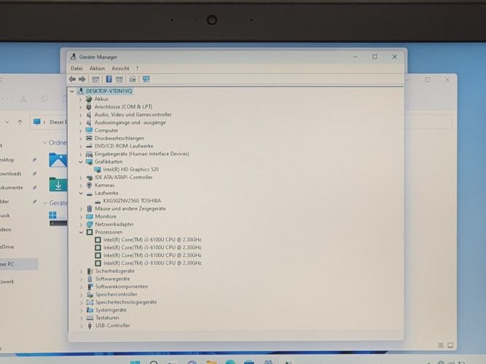Select the Druckwarteschlangen printer icon
This screenshot has height=364, width=486.
pyautogui.click(x=89, y=138)
